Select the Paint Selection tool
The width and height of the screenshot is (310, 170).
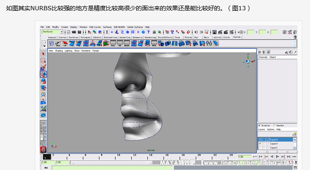coord(43,67)
